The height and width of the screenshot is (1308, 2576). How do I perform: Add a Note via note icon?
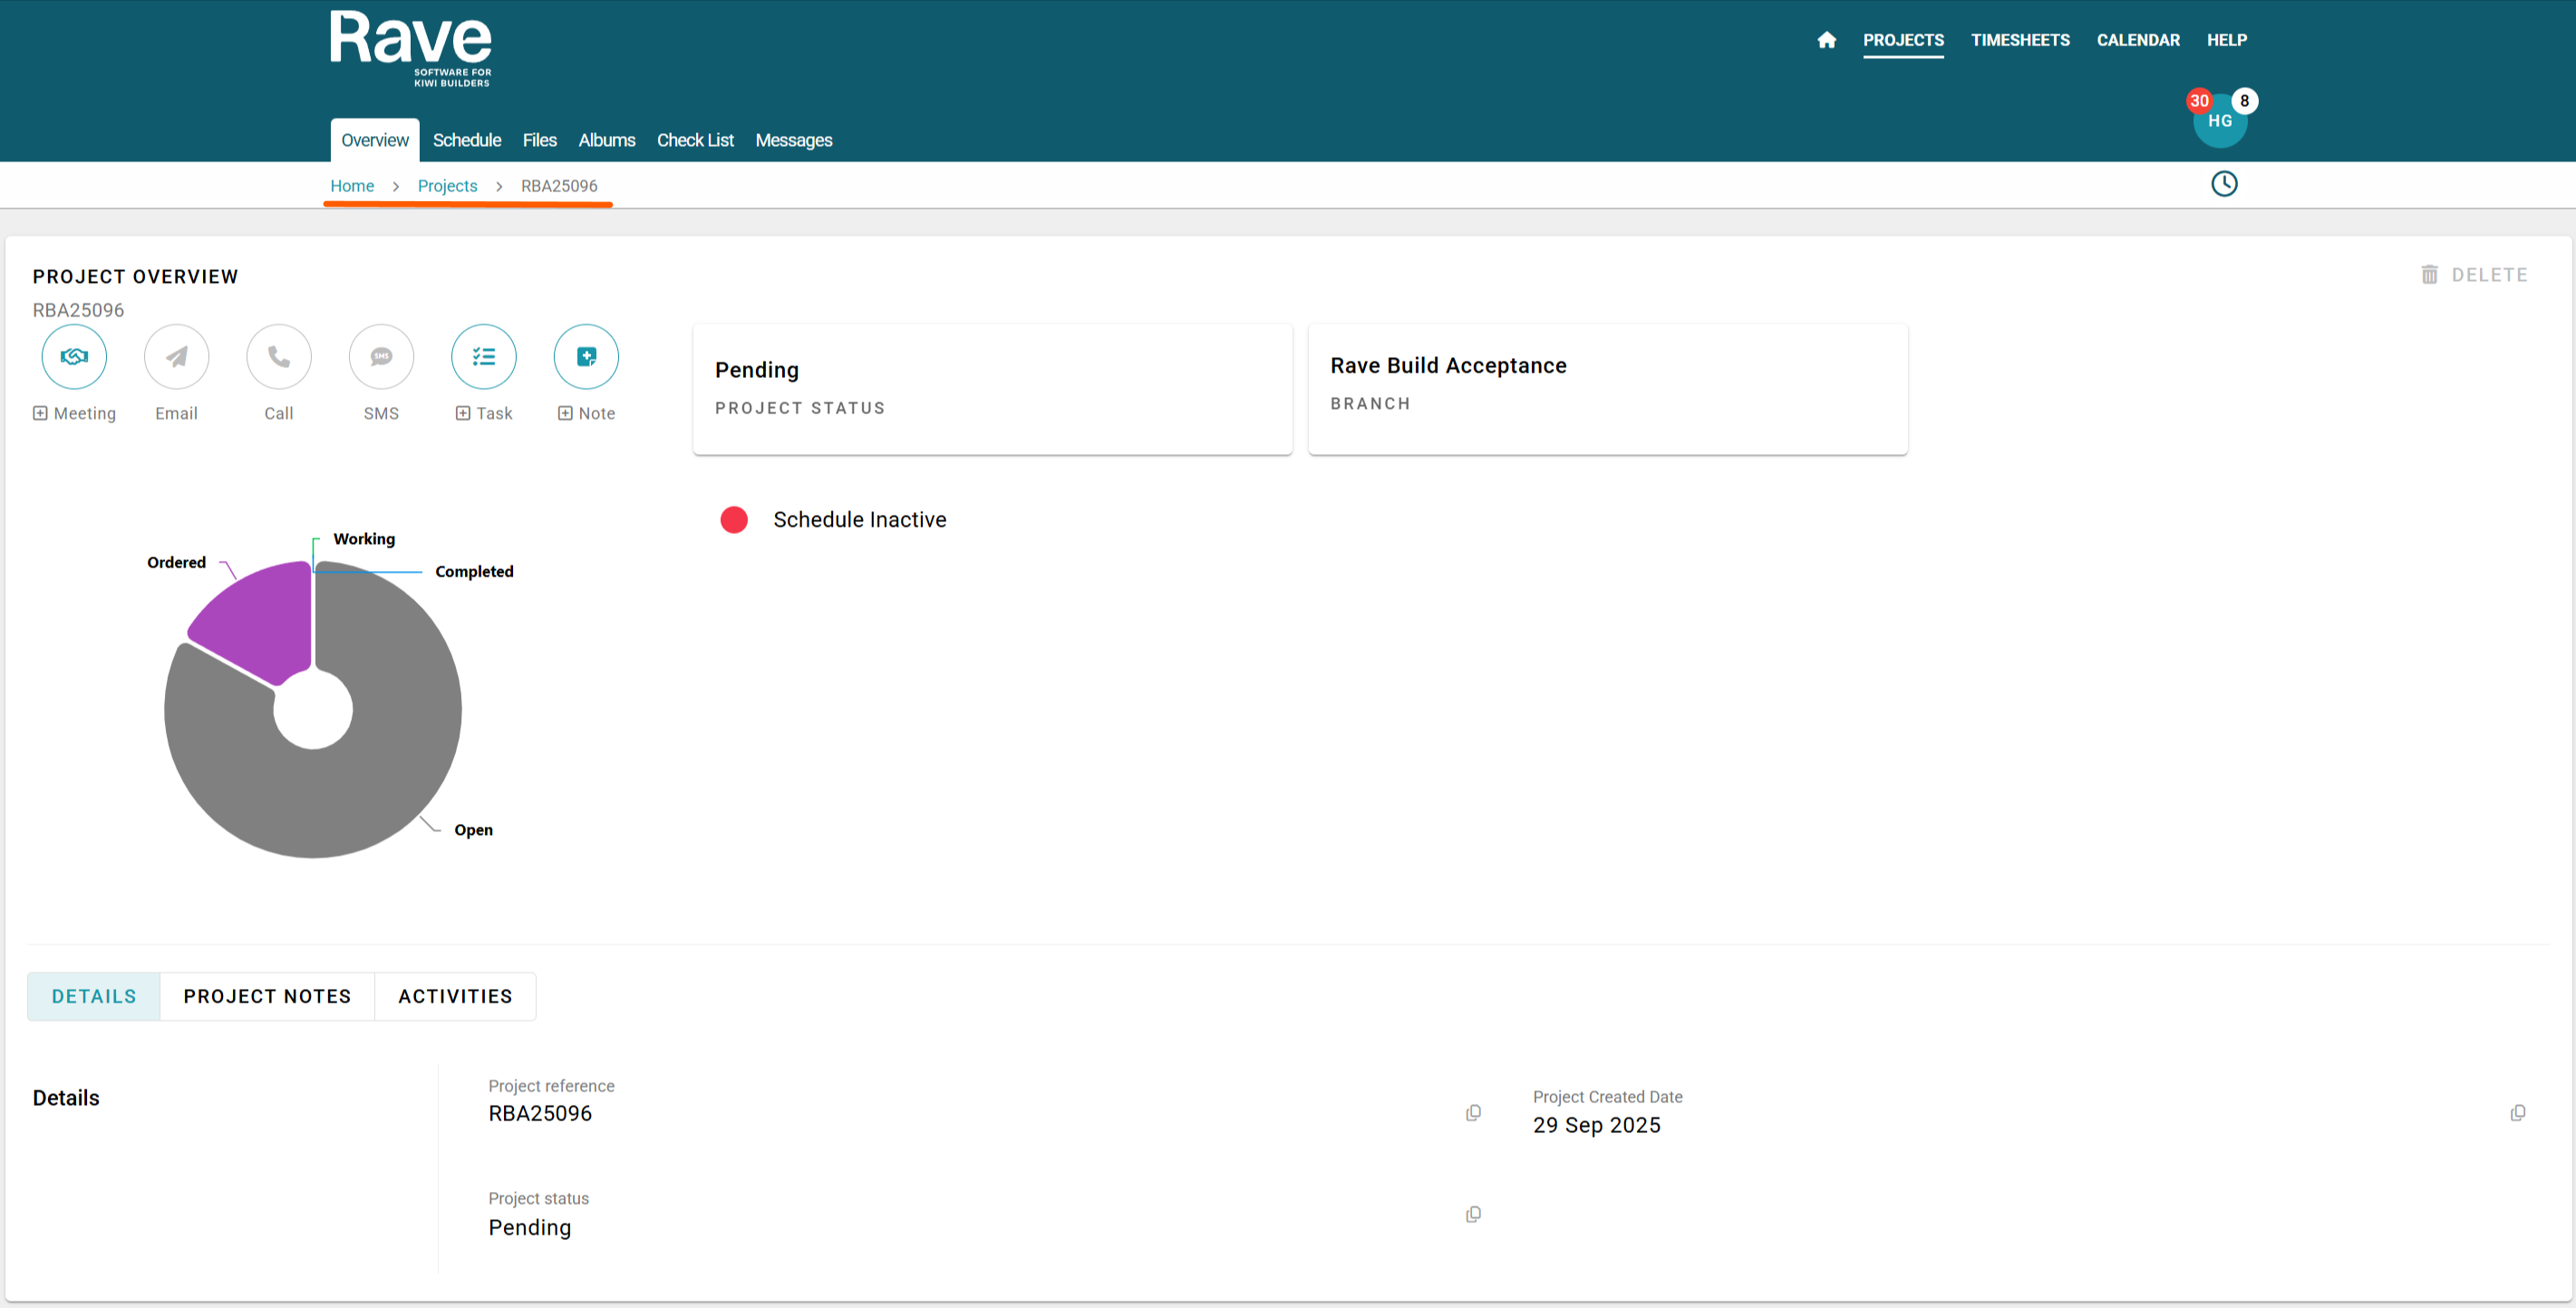point(586,357)
